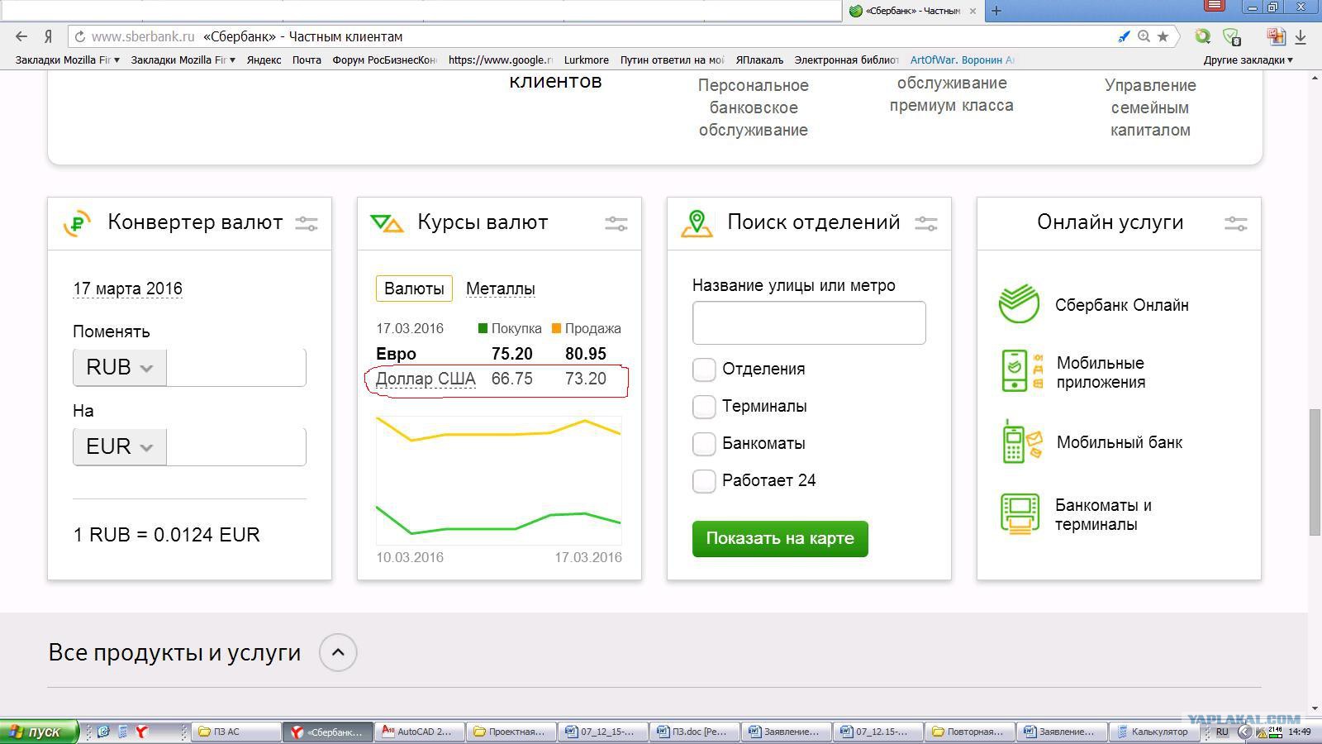Toggle the Работает 24 checkbox

(704, 481)
